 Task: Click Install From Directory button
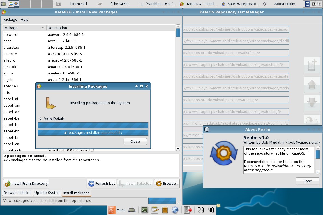26,184
